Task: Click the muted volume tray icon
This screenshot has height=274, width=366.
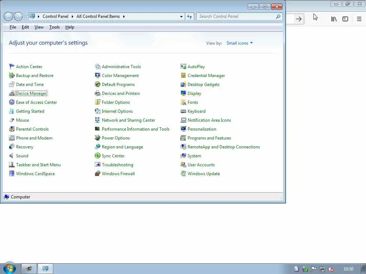Action: coord(331,269)
